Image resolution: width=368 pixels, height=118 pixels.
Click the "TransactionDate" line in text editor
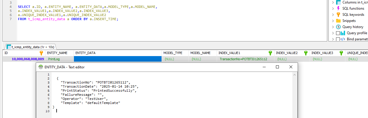point(99,86)
